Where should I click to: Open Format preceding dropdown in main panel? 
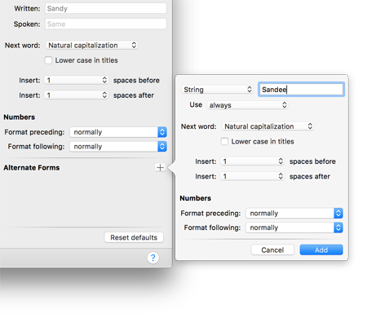(118, 132)
